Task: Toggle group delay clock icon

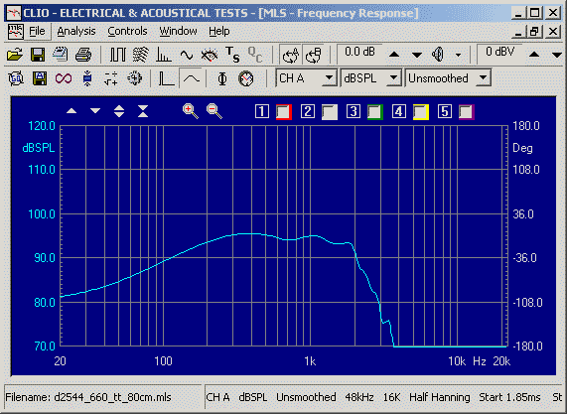Action: point(246,78)
